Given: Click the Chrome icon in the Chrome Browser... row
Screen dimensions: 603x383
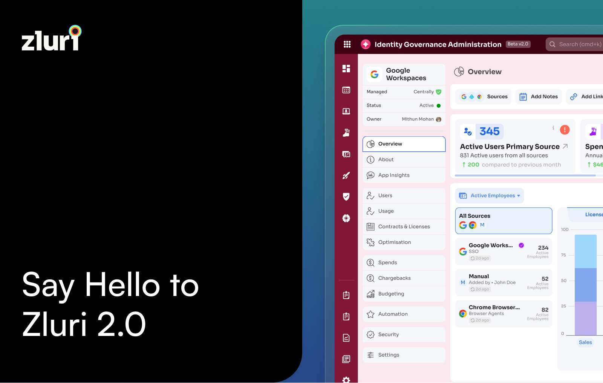Looking at the screenshot, I should click(x=463, y=313).
